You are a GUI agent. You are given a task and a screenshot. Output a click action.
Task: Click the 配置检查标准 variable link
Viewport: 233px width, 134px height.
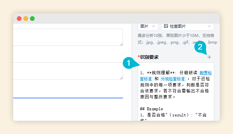176,76
